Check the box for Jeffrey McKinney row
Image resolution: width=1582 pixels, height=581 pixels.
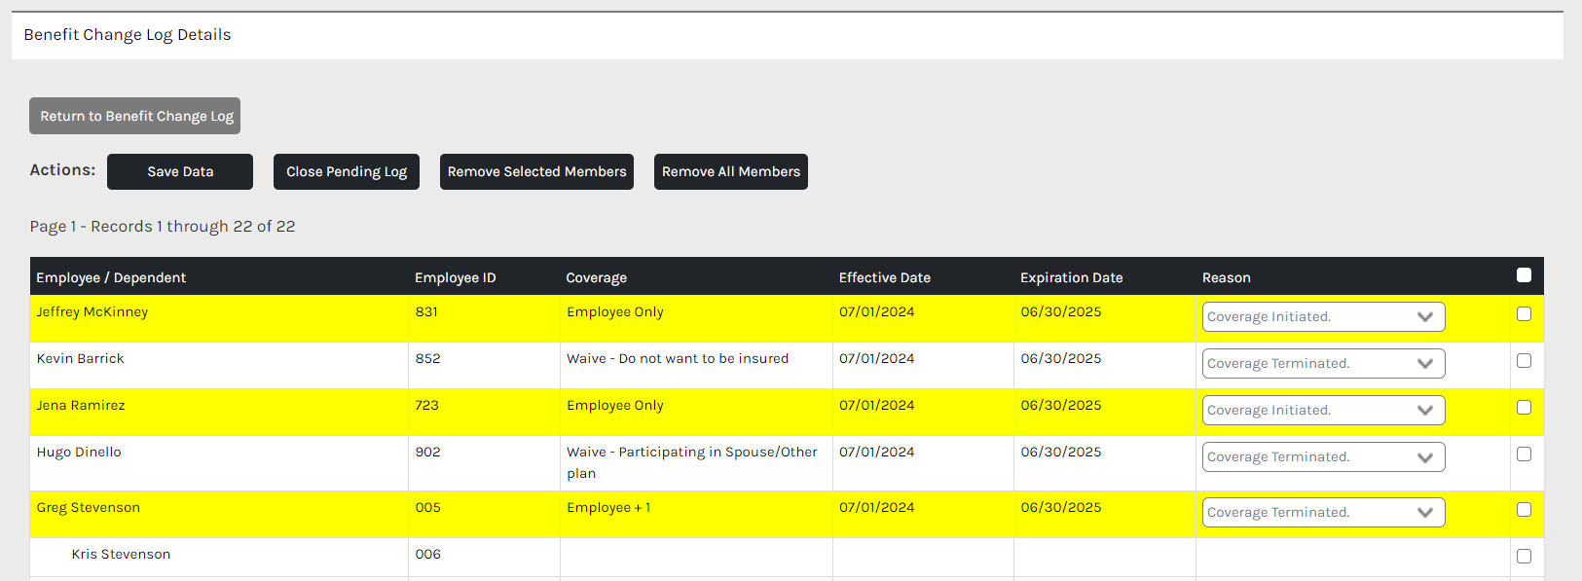1524,314
